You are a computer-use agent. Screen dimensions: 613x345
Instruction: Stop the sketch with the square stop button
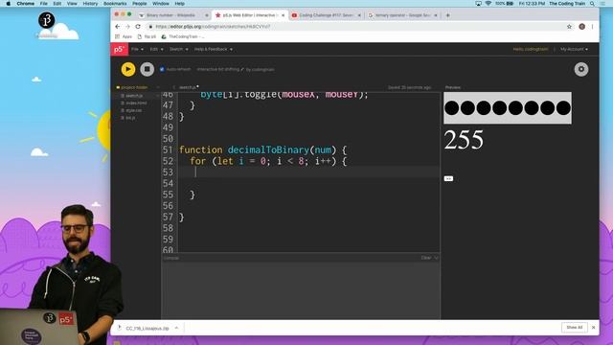(x=147, y=69)
